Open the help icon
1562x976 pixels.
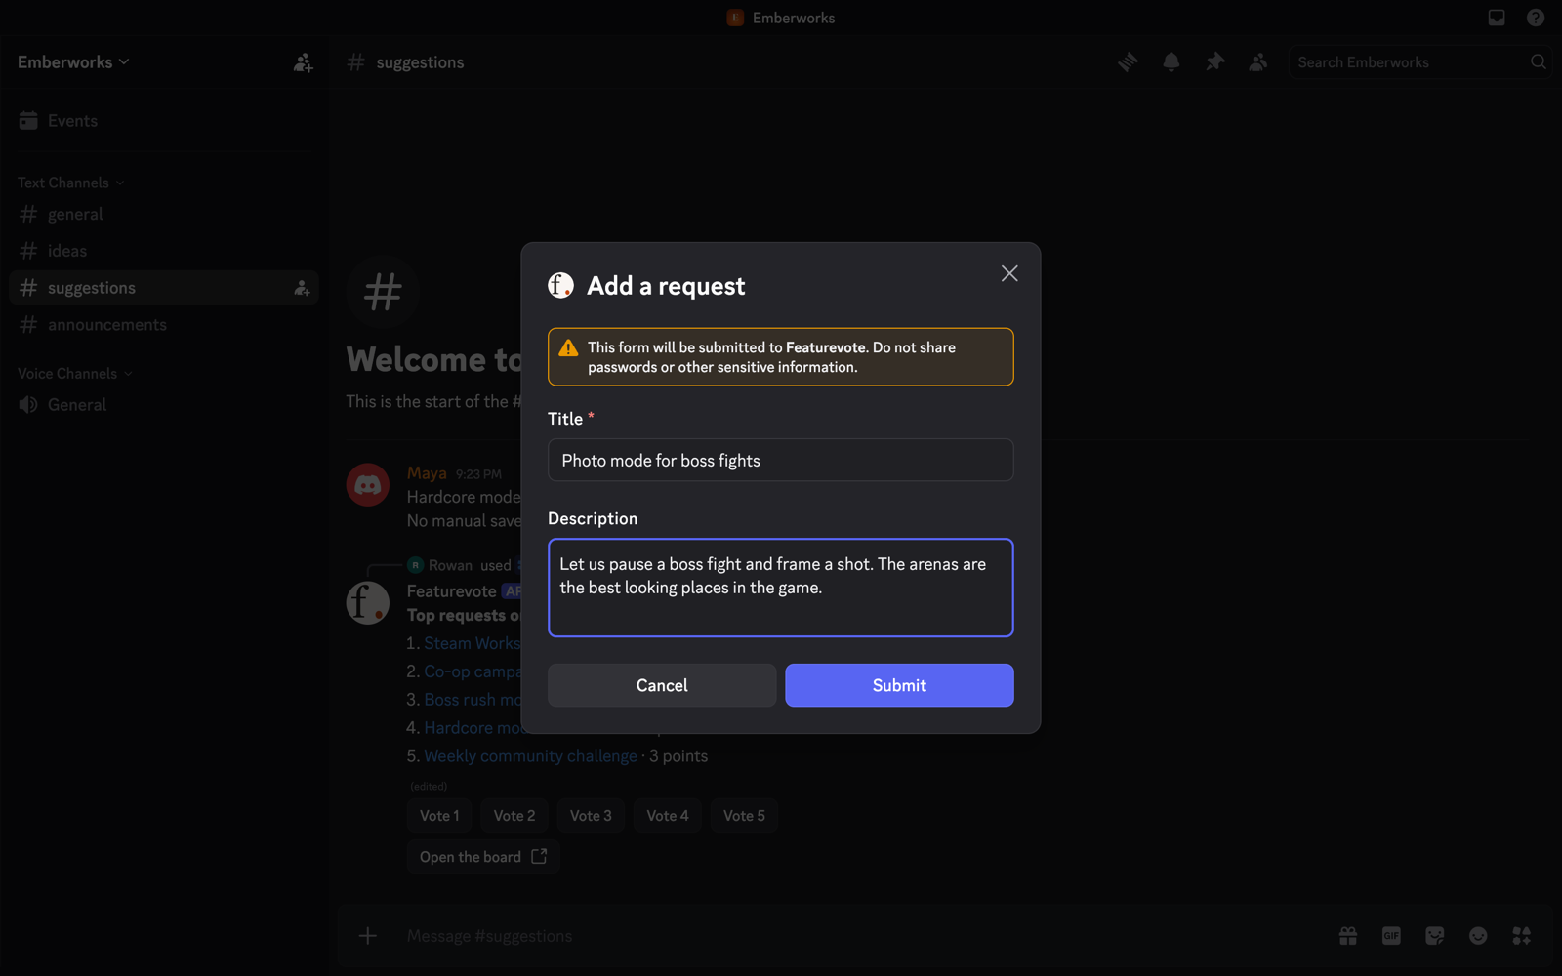point(1536,18)
